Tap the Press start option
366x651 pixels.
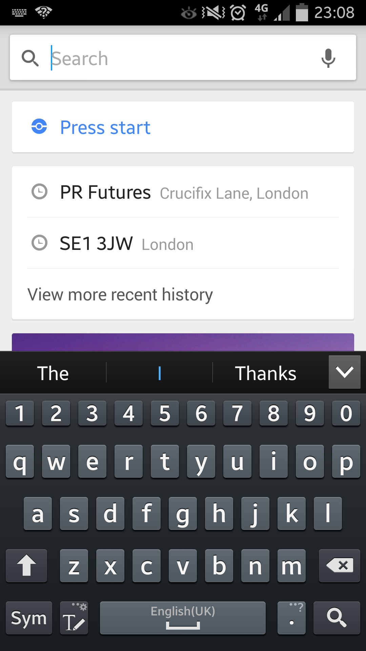[105, 127]
